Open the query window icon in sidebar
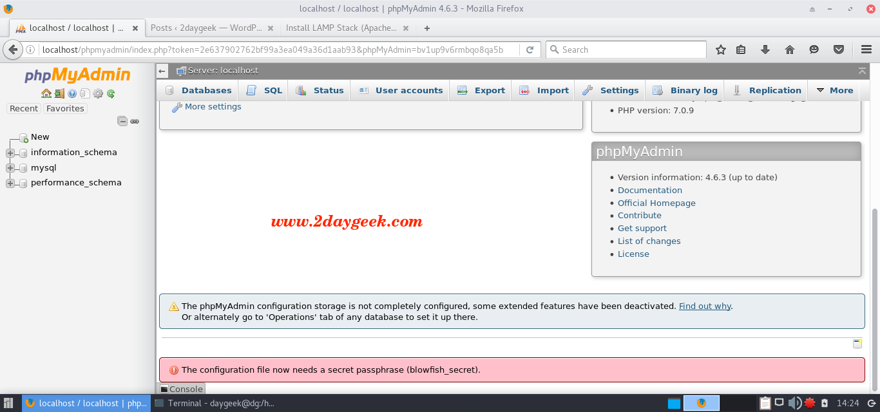This screenshot has height=412, width=880. 85,93
